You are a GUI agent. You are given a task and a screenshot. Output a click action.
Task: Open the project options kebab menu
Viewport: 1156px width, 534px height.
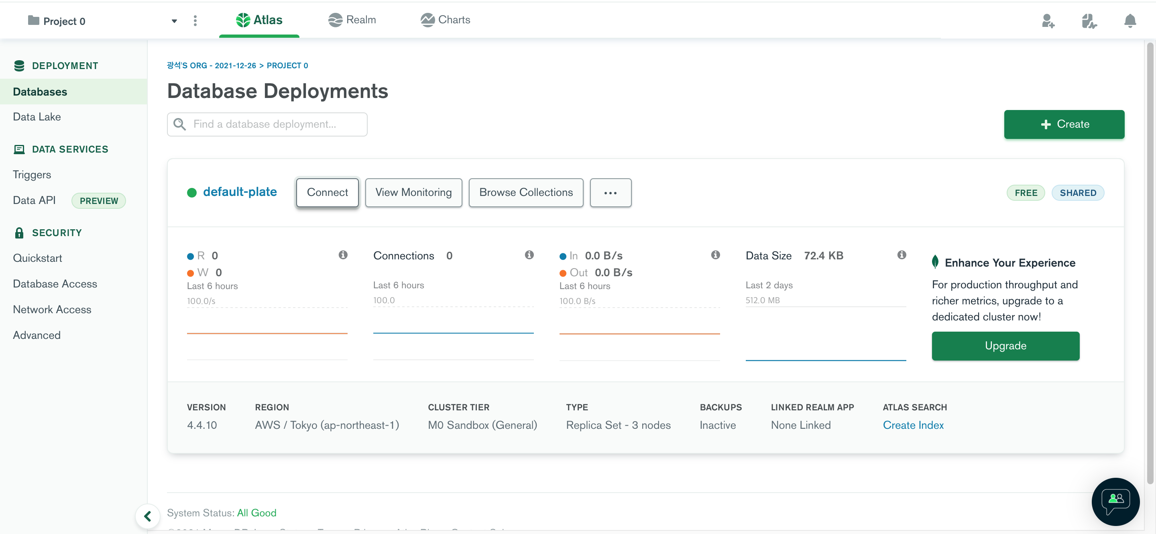[195, 20]
